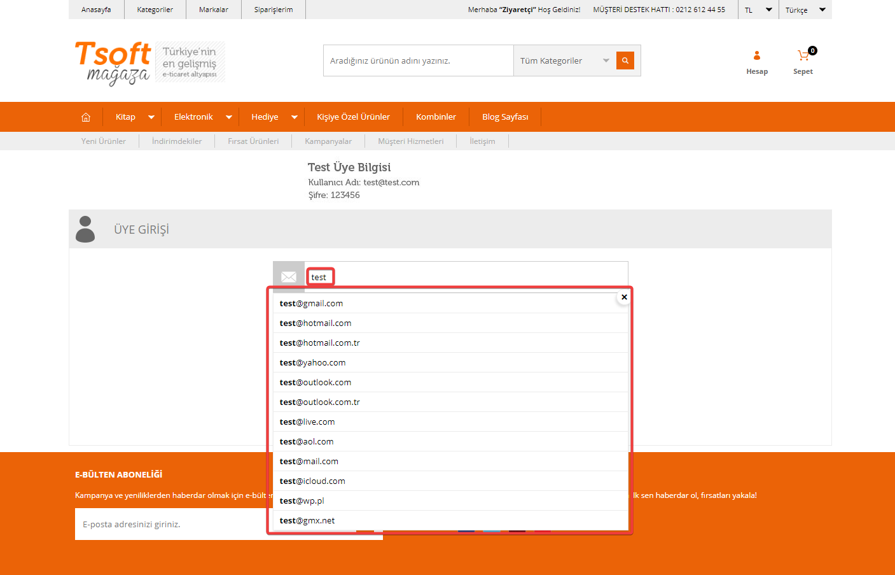Open the TL currency dropdown
895x575 pixels.
point(758,10)
